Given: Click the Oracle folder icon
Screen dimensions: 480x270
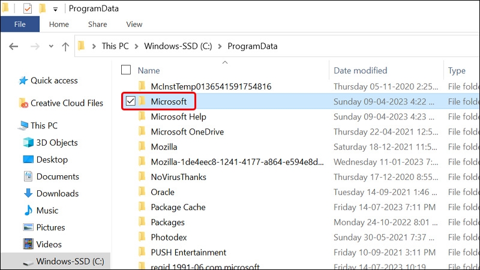Looking at the screenshot, I should 142,191.
